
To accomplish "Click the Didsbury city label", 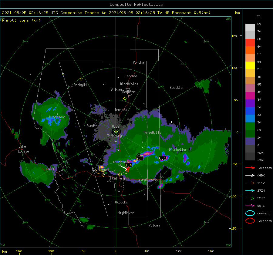I will click(x=114, y=136).
